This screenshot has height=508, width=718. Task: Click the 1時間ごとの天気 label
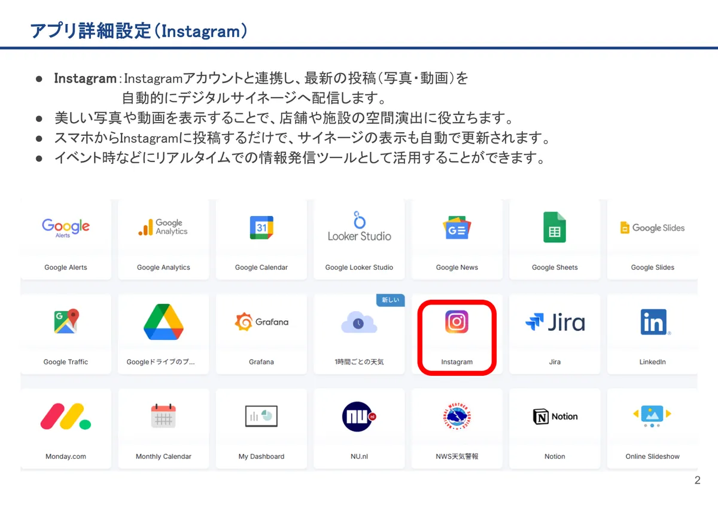(359, 362)
